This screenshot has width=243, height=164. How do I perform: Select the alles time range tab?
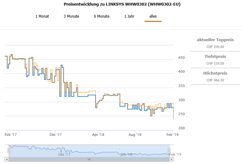coord(153,16)
